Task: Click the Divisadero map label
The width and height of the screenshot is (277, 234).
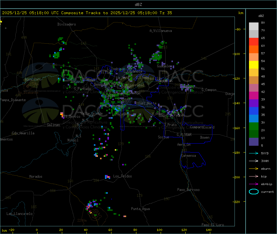Action: point(66,24)
